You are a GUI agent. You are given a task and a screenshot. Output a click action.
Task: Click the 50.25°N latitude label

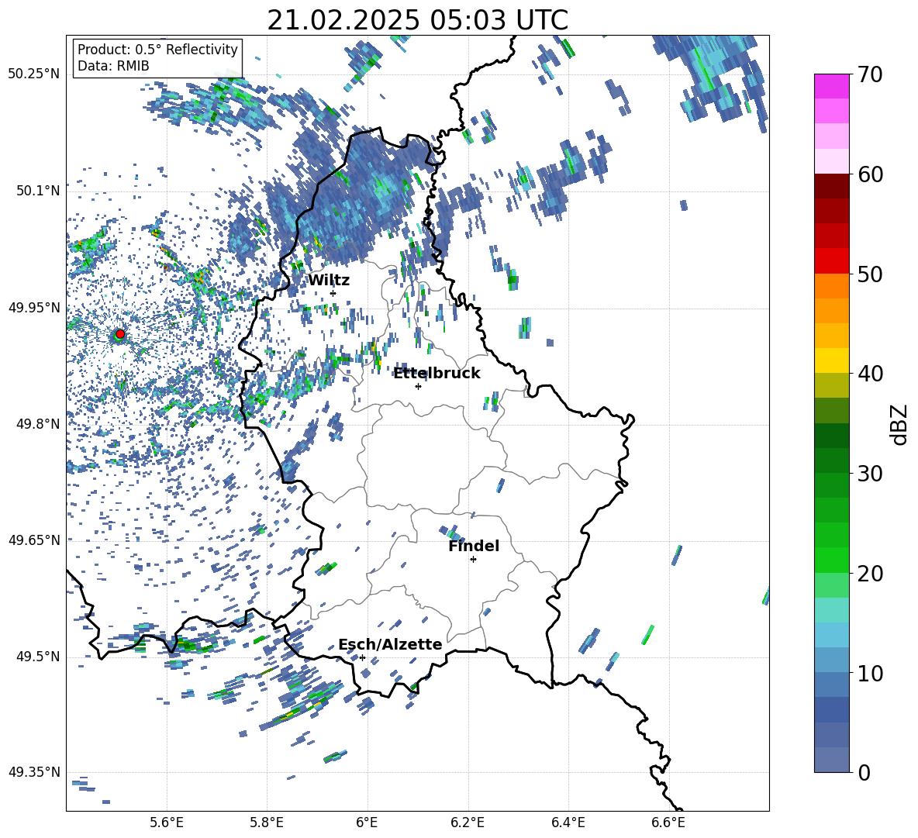(x=34, y=74)
